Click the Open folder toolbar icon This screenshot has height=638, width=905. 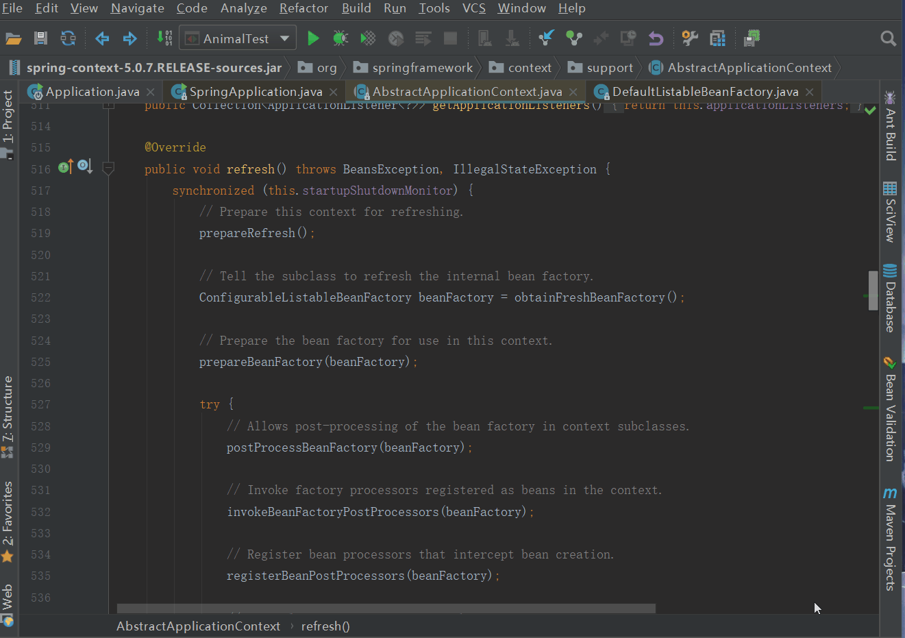click(x=14, y=38)
